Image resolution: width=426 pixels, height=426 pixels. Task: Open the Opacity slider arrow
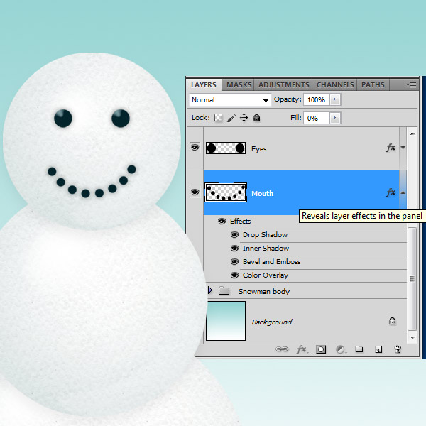tap(335, 99)
